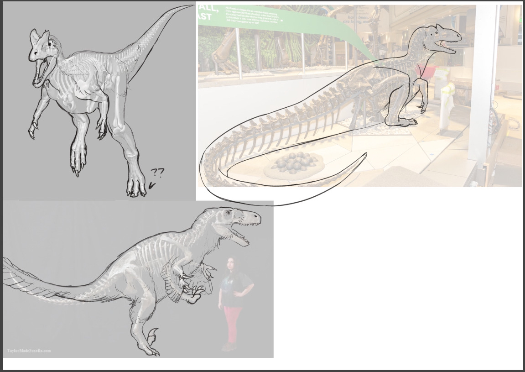Click the double question mark annotation
525x372 pixels.
tap(157, 173)
